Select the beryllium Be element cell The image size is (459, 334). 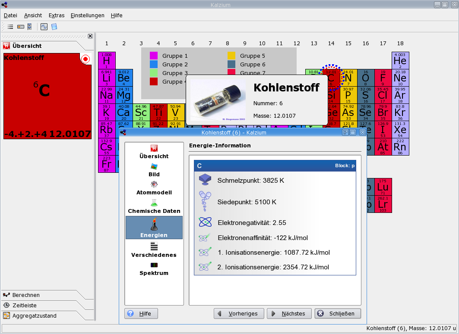click(x=124, y=78)
